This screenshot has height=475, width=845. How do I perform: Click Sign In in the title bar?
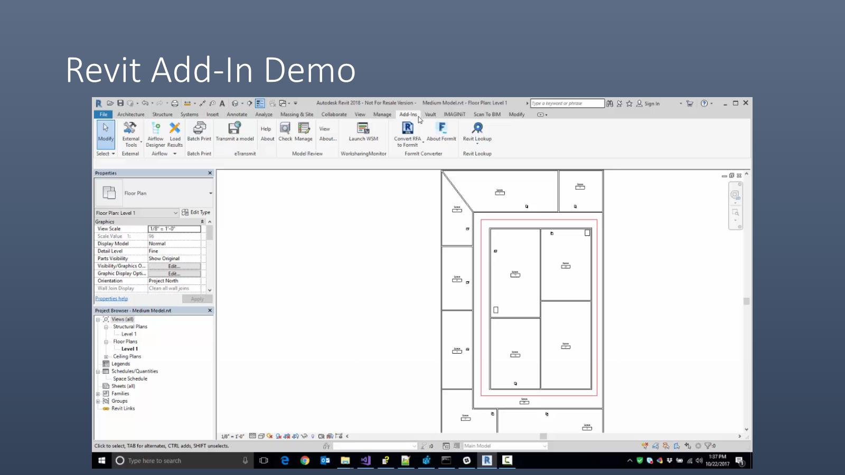[648, 103]
